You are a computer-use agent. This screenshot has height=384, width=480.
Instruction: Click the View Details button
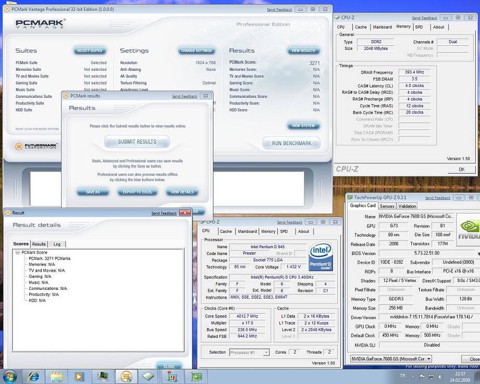[x=182, y=192]
